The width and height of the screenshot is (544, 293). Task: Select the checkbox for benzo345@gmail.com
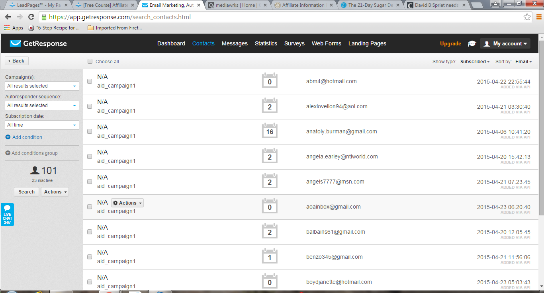90,257
